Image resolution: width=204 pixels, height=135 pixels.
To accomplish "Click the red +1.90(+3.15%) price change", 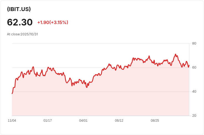I will pyautogui.click(x=53, y=22).
